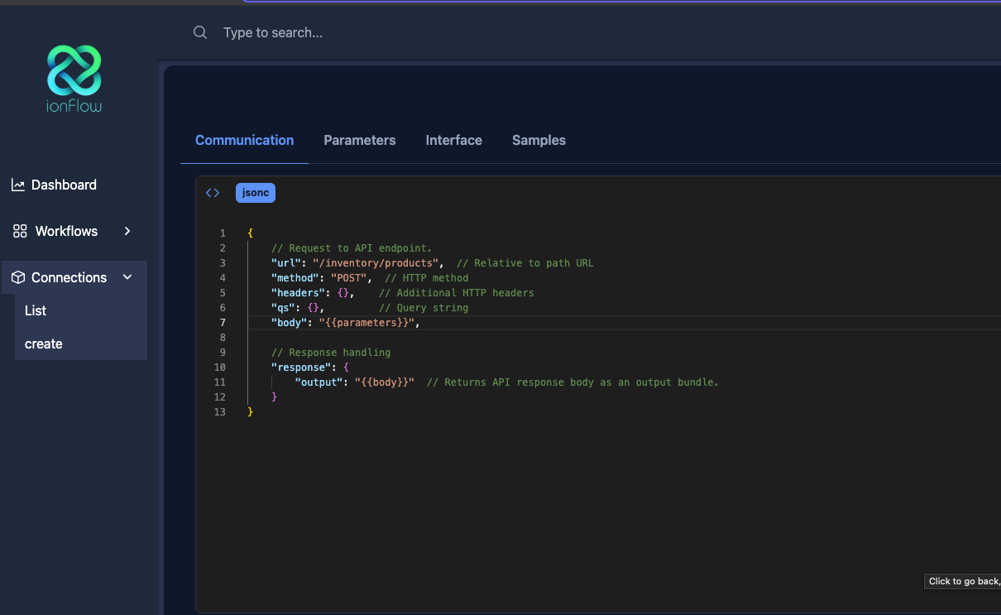Collapse the Connections menu chevron
Screen dimensions: 1001x615
(127, 277)
